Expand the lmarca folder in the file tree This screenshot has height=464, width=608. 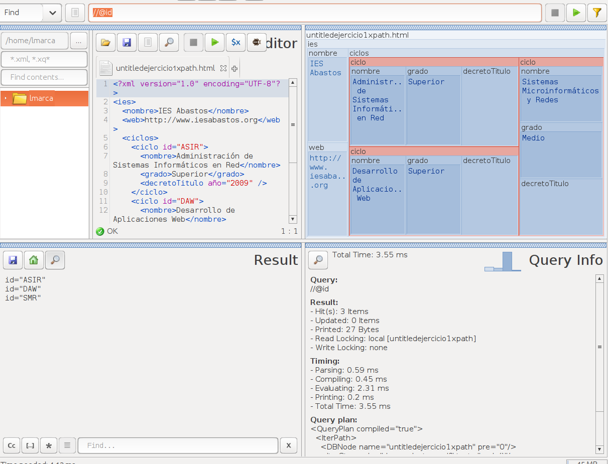[x=6, y=98]
